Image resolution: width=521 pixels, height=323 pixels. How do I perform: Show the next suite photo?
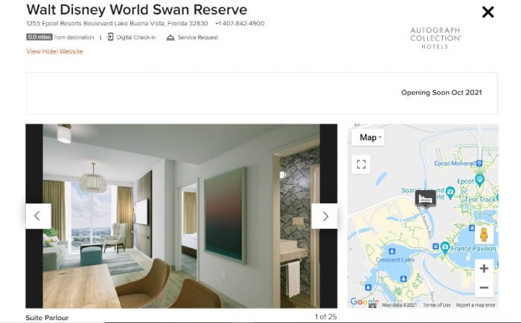(325, 216)
